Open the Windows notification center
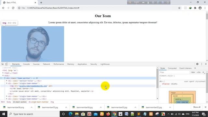This screenshot has height=117, width=208. [204, 114]
